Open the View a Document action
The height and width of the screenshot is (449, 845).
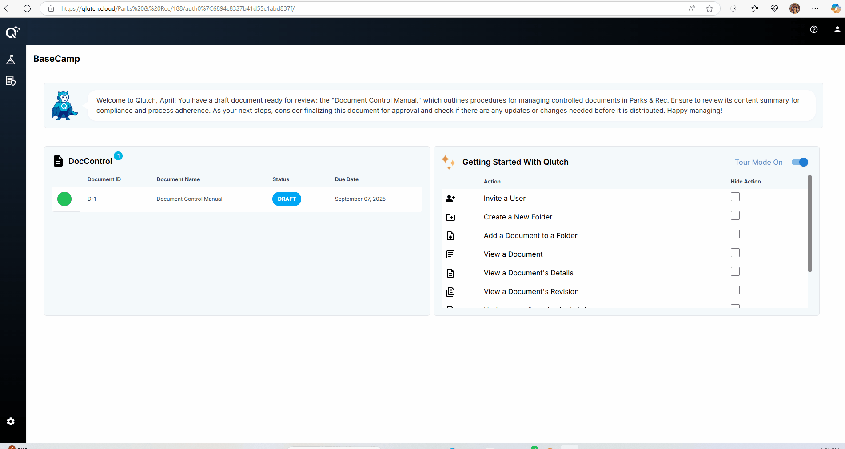pos(513,254)
